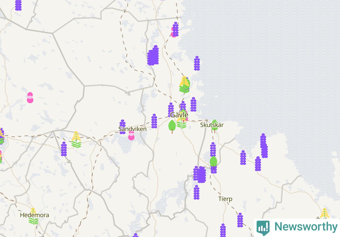This screenshot has width=340, height=237.
Task: Select the green leaf marker north of Tierp
Action: coord(213,162)
